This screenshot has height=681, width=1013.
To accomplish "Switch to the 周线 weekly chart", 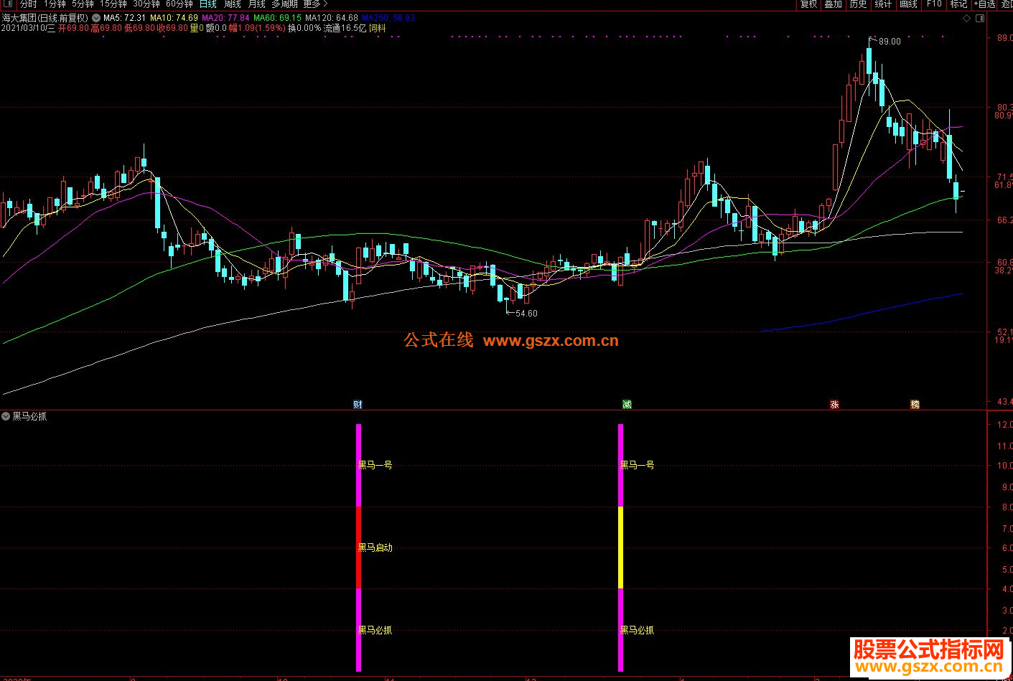I will click(x=233, y=4).
